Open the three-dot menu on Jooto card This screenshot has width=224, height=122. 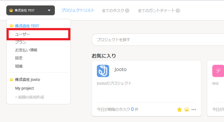tap(194, 110)
